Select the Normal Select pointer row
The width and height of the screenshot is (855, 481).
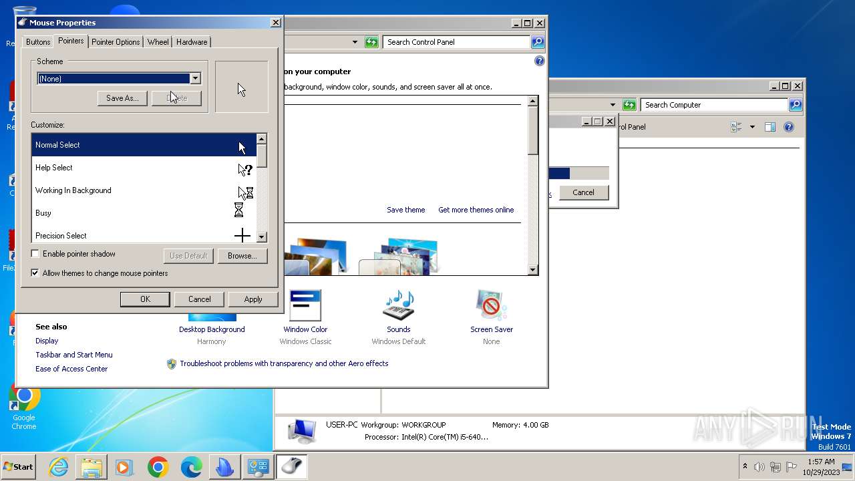pyautogui.click(x=144, y=145)
